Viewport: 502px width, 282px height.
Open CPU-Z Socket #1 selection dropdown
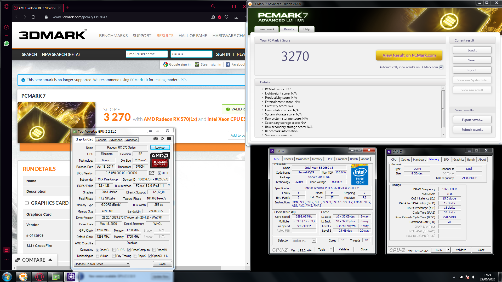[304, 240]
